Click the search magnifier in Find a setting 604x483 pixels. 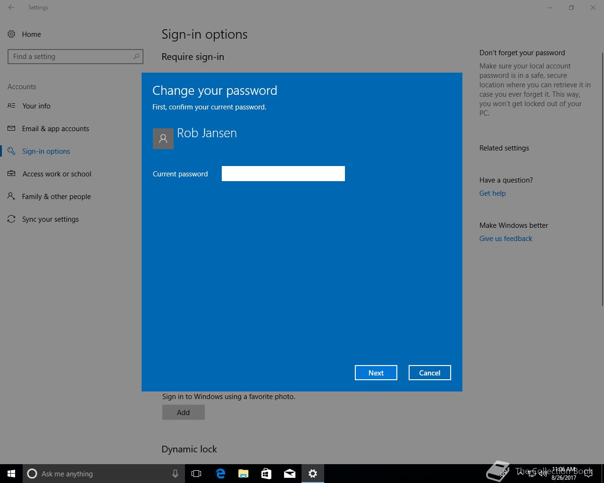pos(136,56)
